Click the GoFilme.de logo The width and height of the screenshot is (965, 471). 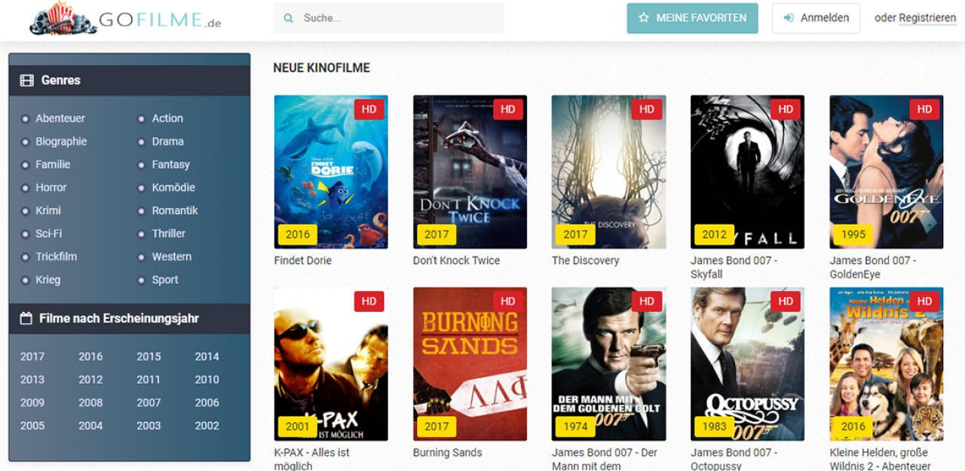[x=125, y=19]
